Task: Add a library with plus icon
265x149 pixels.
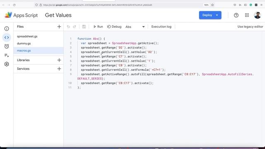Action: coord(59,60)
